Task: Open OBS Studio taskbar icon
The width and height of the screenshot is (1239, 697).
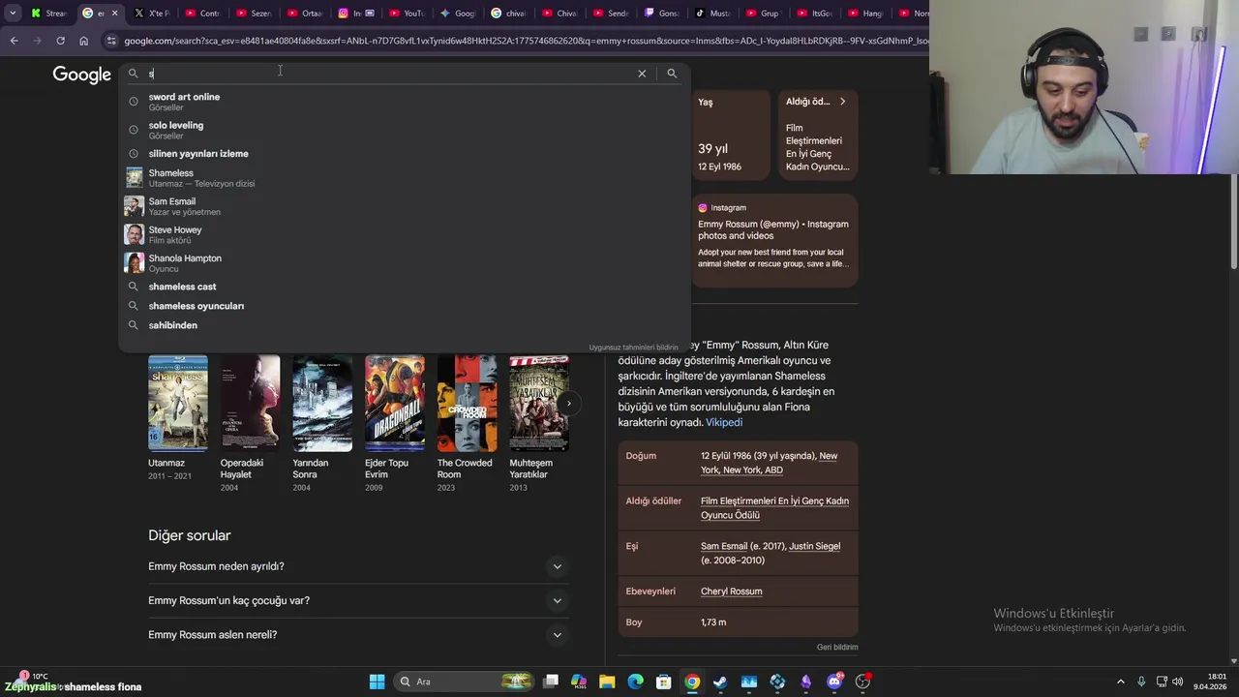Action: point(862,682)
